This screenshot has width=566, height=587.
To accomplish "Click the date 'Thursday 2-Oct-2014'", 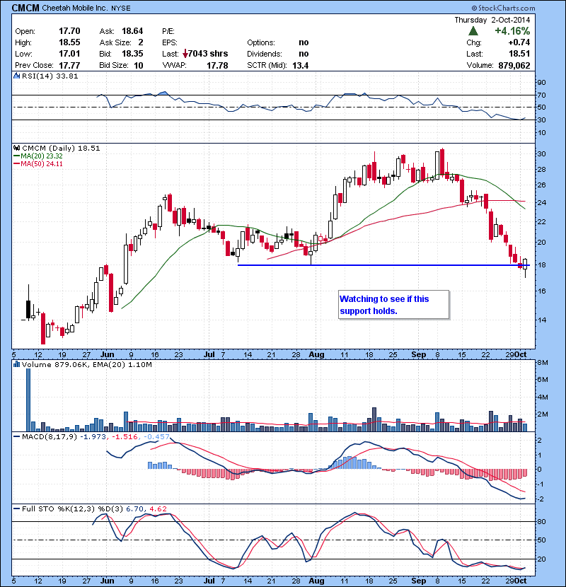I will pos(492,20).
